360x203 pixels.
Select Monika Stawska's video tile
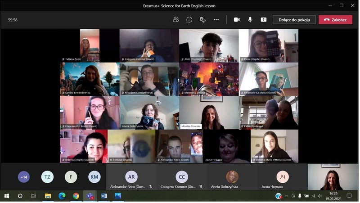click(209, 113)
